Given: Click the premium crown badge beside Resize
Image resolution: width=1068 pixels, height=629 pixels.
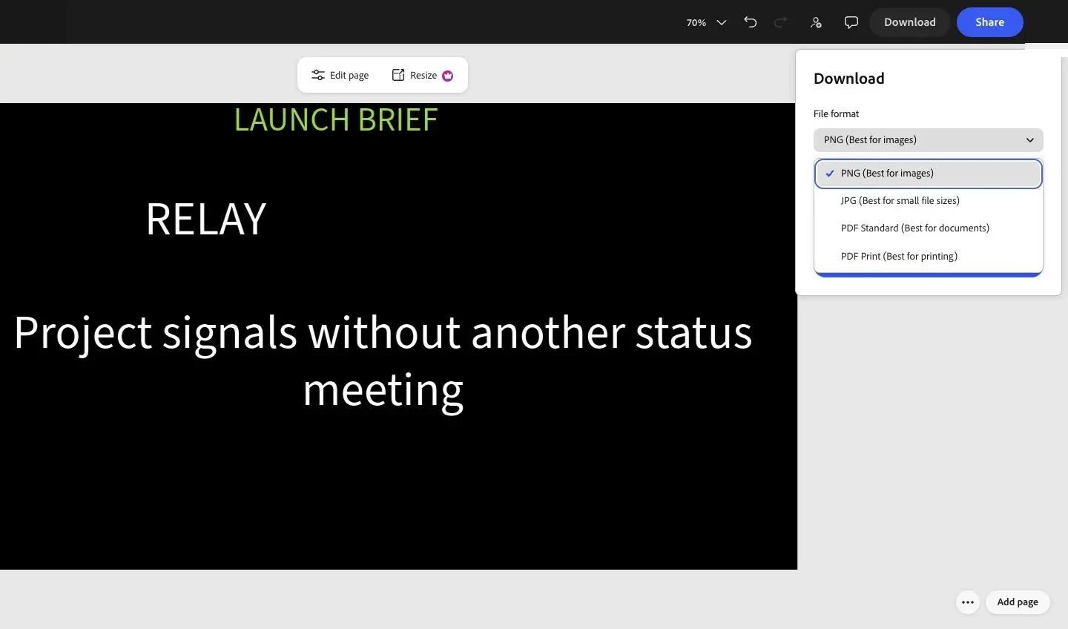Looking at the screenshot, I should 448,76.
